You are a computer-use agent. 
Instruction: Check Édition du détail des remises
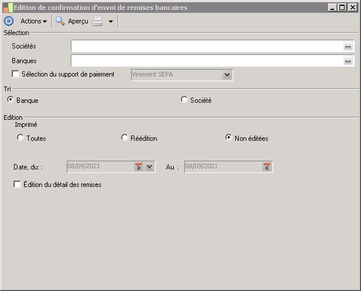pyautogui.click(x=17, y=184)
